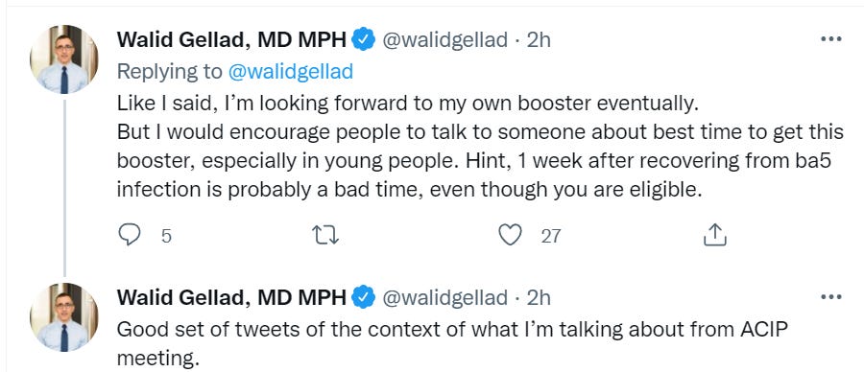Open more options on second tweet
This screenshot has width=864, height=372.
(831, 297)
